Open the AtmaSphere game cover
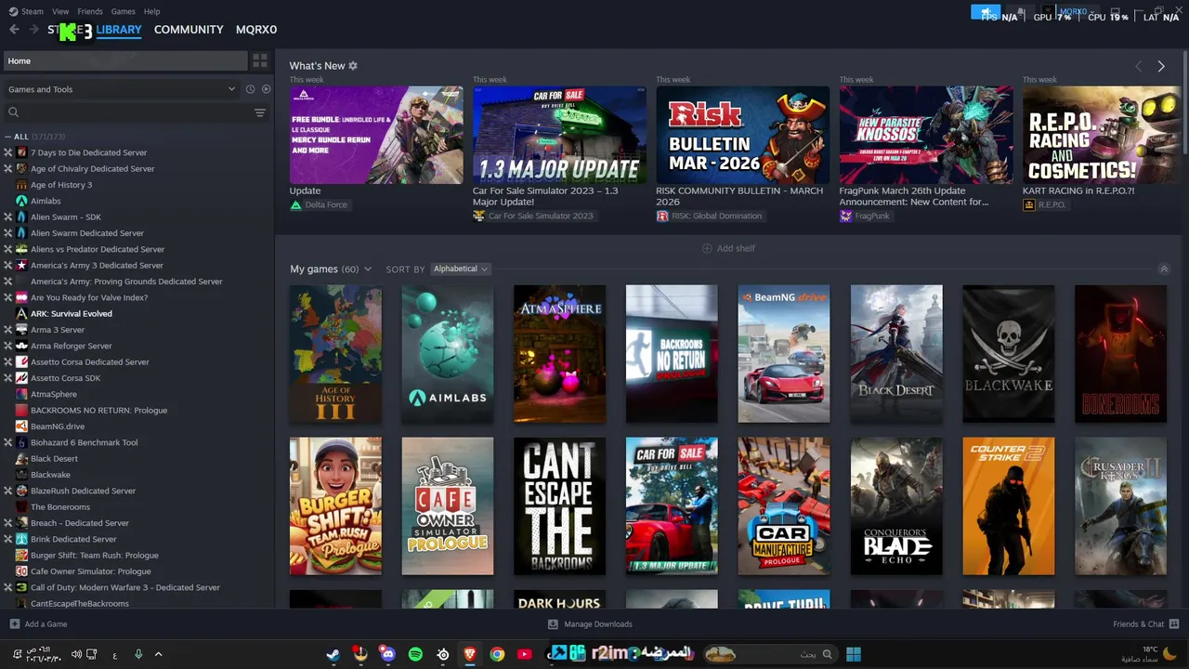The height and width of the screenshot is (669, 1189). pyautogui.click(x=559, y=354)
